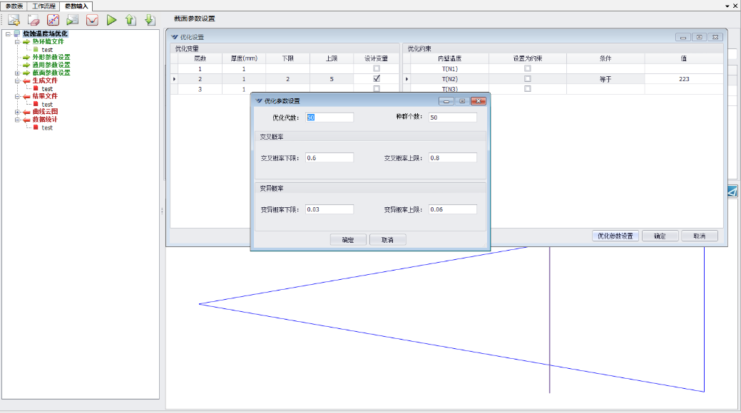Viewport: 741px width, 413px height.
Task: Click the eraser clear toolbar icon
Action: pos(34,20)
